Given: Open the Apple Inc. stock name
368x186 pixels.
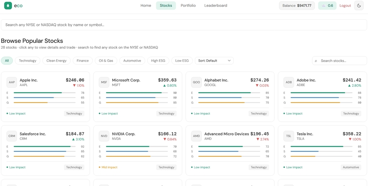Looking at the screenshot, I should click(x=29, y=80).
